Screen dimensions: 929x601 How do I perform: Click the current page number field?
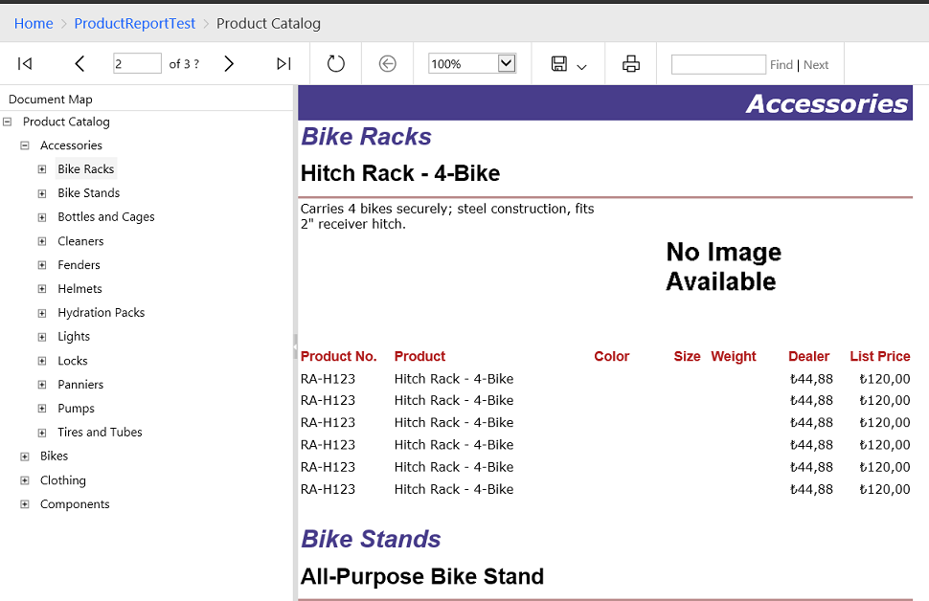[x=137, y=64]
